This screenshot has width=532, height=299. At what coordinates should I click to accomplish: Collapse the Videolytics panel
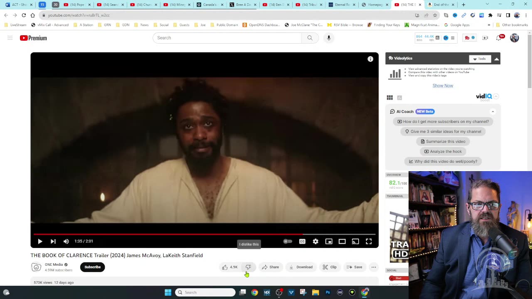pyautogui.click(x=496, y=59)
